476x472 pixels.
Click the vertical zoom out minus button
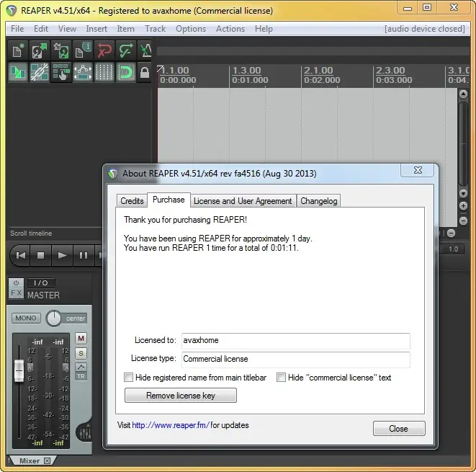(463, 221)
